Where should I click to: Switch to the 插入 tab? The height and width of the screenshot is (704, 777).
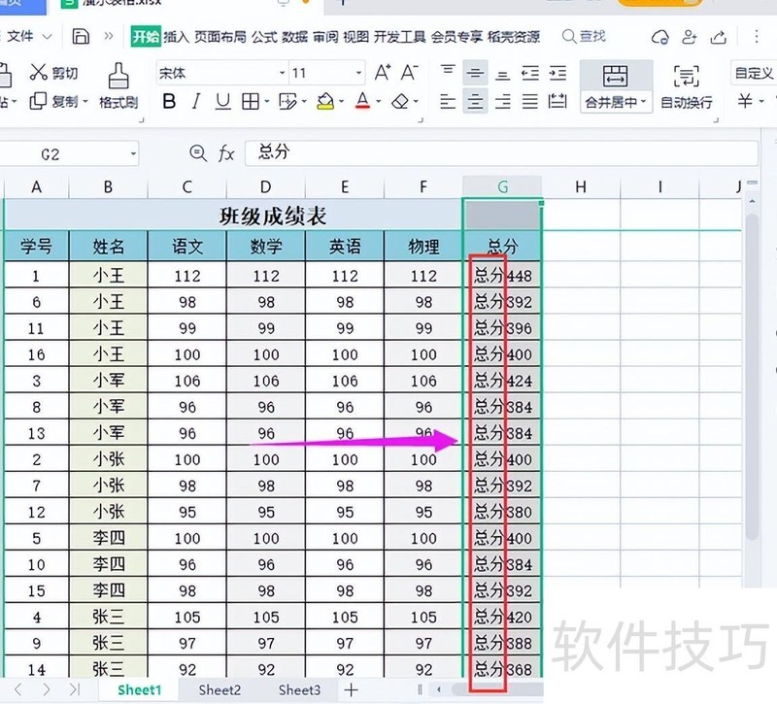pyautogui.click(x=176, y=37)
